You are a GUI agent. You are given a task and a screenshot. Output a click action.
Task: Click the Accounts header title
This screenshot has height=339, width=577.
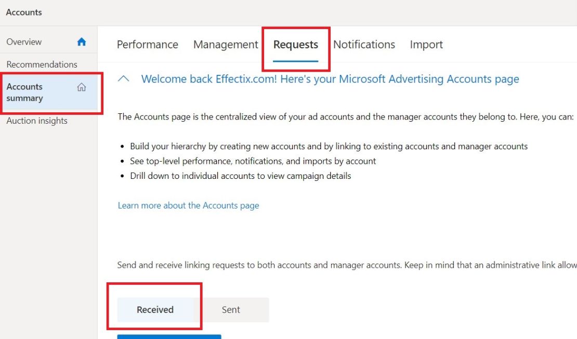(x=24, y=12)
